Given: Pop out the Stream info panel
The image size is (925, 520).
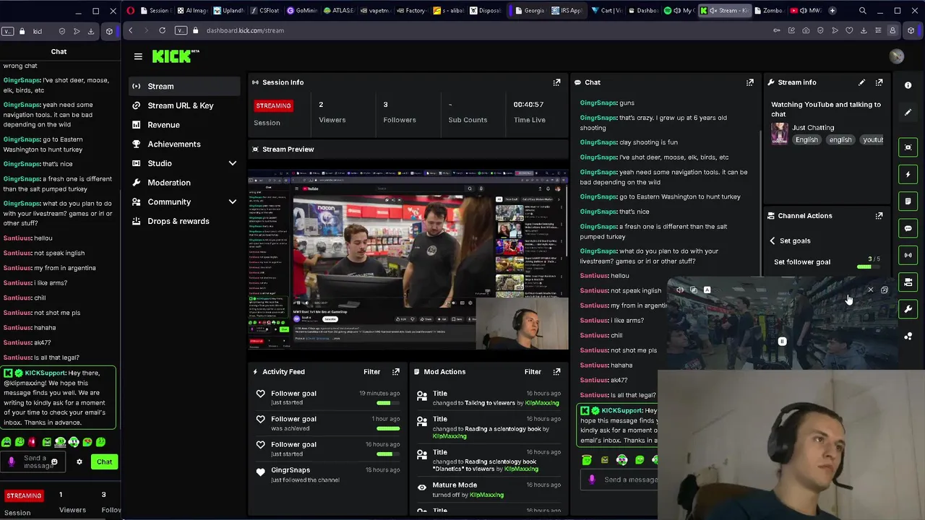Looking at the screenshot, I should (x=879, y=82).
